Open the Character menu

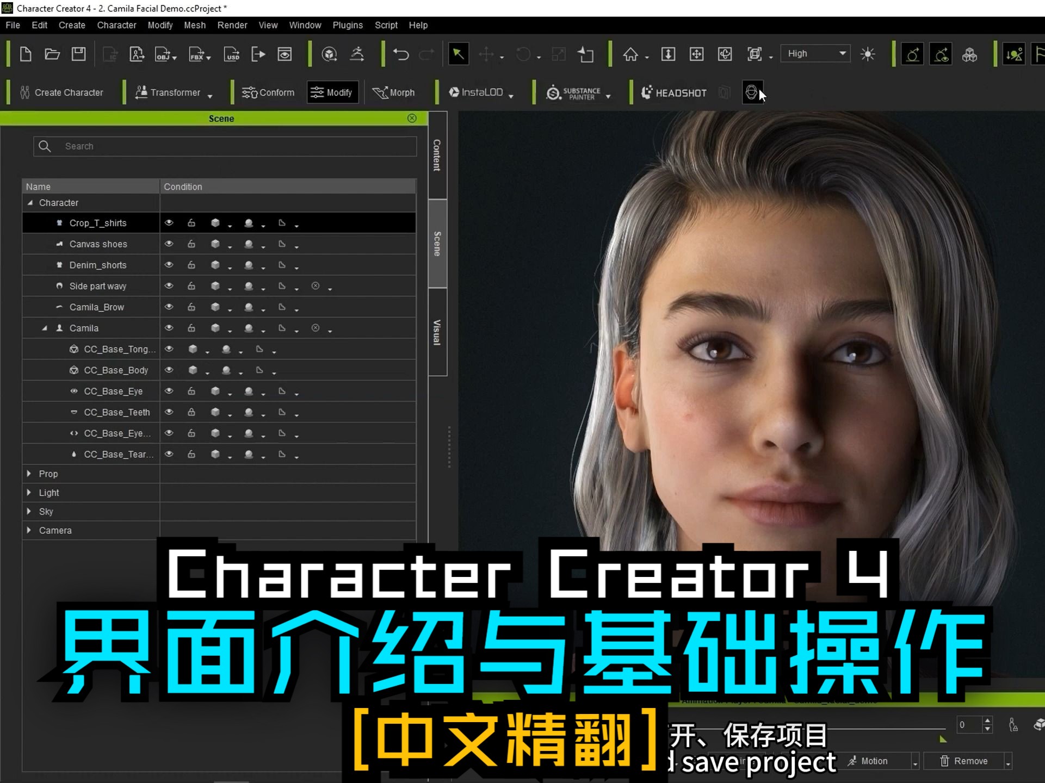pyautogui.click(x=116, y=25)
